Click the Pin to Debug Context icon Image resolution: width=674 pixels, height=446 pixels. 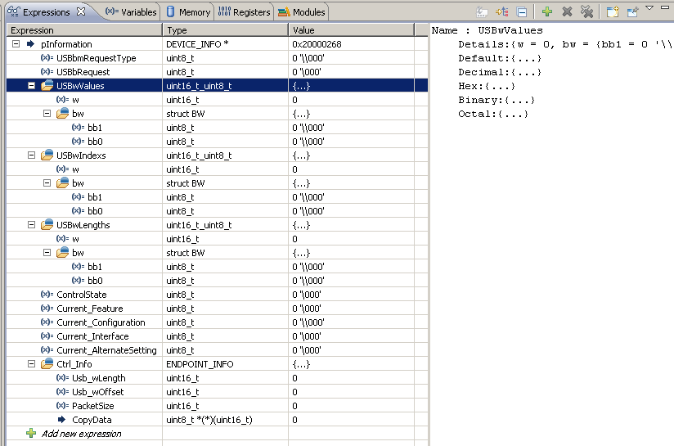[631, 11]
